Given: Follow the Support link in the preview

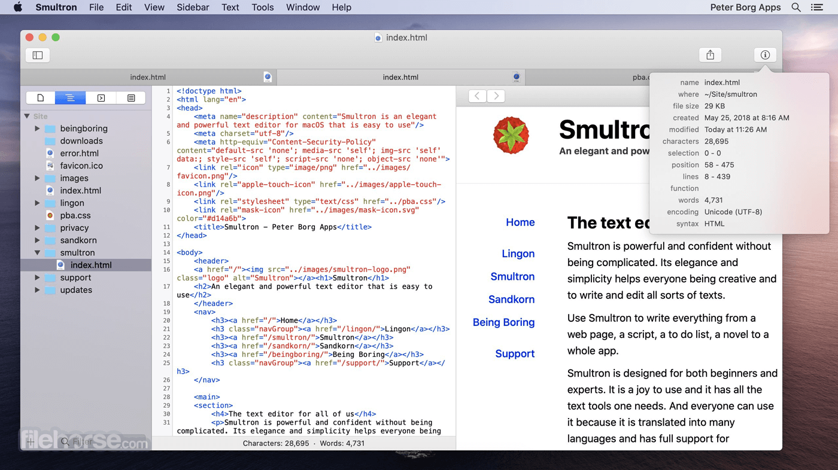Looking at the screenshot, I should (515, 353).
